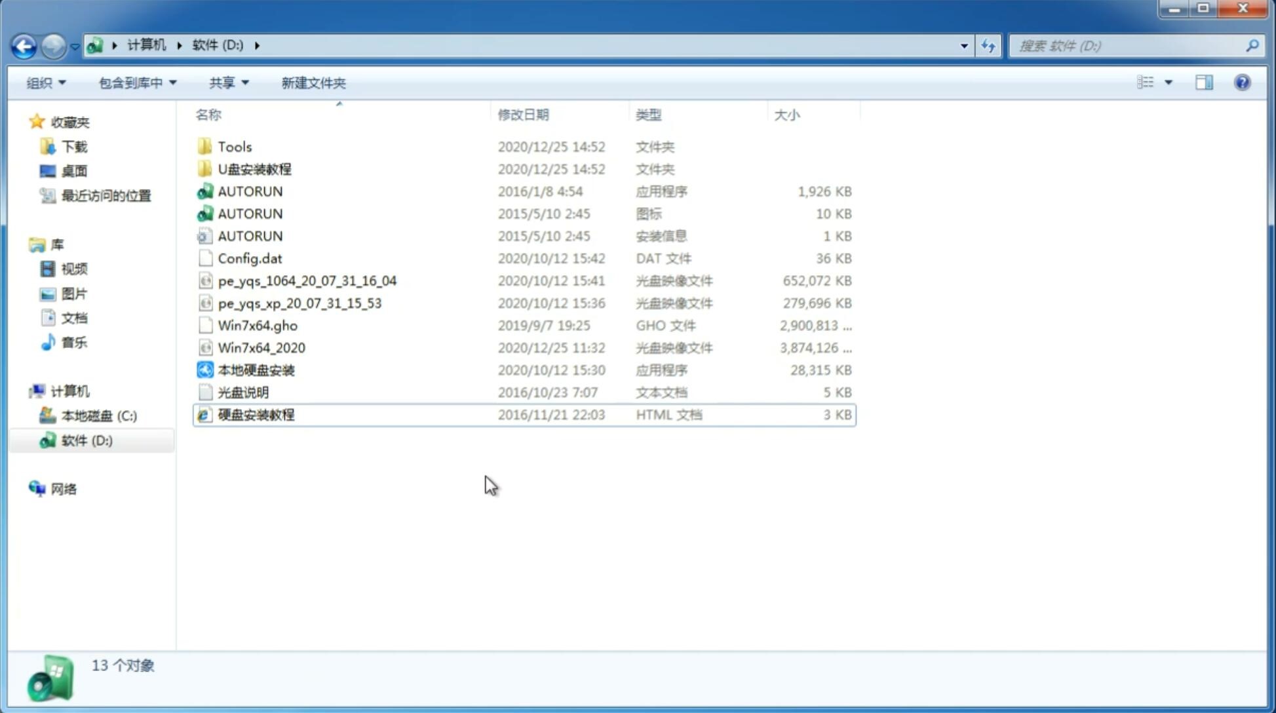Click 包含到库中 dropdown option
Image resolution: width=1276 pixels, height=713 pixels.
coord(137,83)
